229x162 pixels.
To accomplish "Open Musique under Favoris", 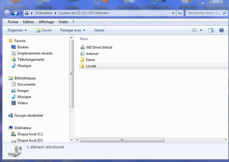I will [22, 66].
